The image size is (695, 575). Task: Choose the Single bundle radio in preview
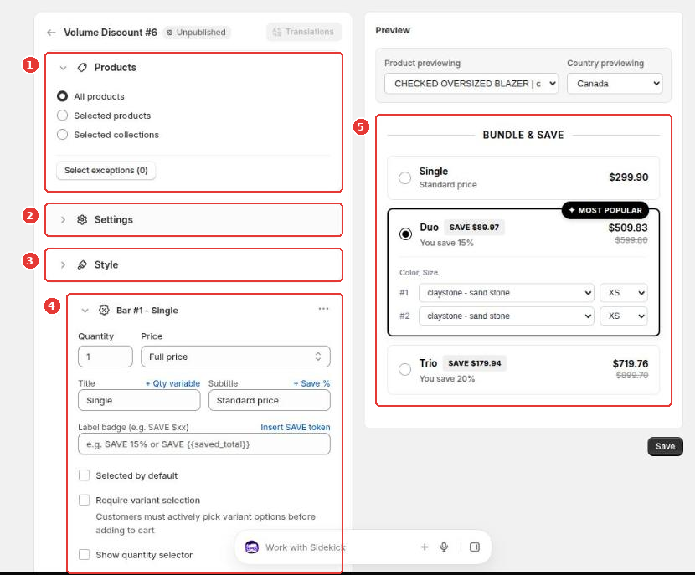[x=404, y=177]
